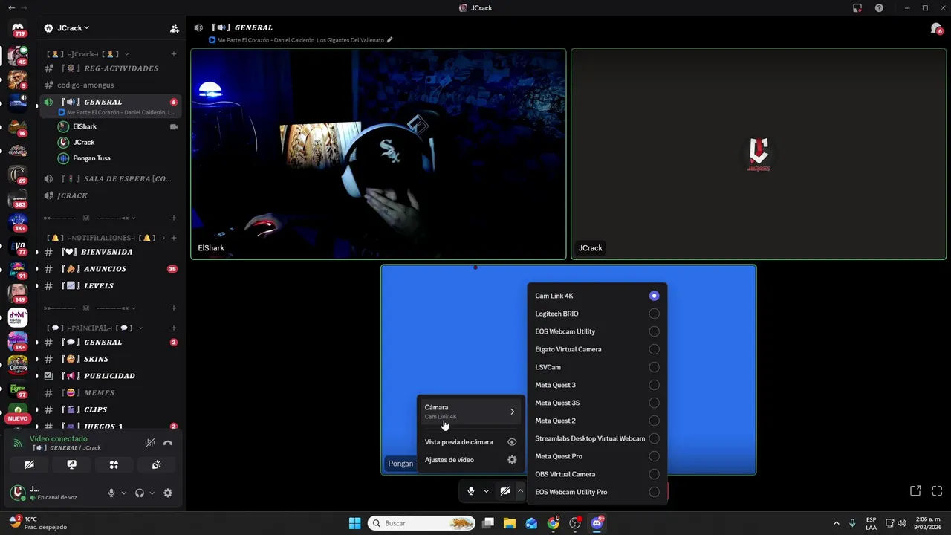Image resolution: width=951 pixels, height=535 pixels.
Task: Open PUBLICIDAD channel
Action: (x=110, y=376)
